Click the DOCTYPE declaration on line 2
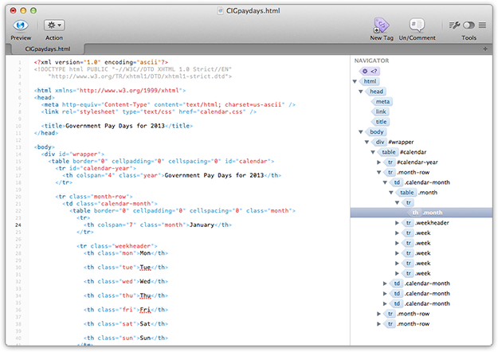This screenshot has width=498, height=352. coord(133,69)
